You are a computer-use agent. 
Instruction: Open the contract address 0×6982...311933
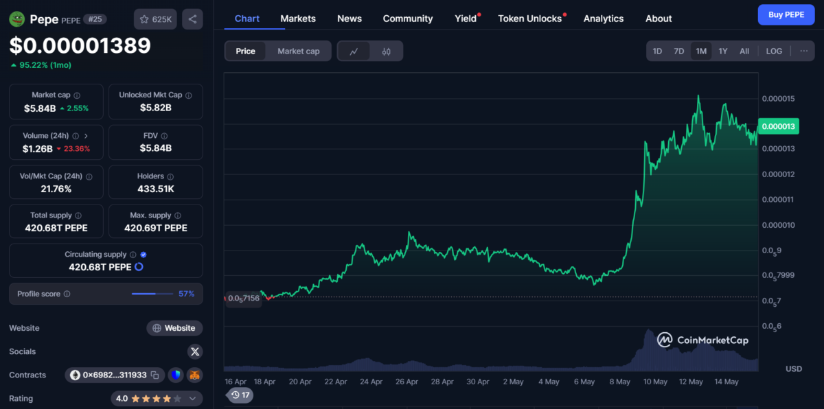pyautogui.click(x=115, y=375)
